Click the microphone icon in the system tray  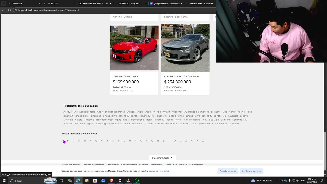(x=290, y=181)
